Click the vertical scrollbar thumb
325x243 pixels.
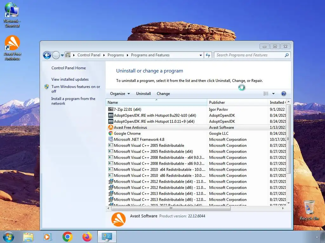(288, 139)
